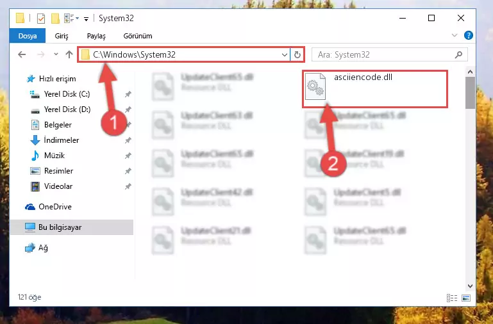
Task: Switch to the Giriş ribbon tab
Action: pyautogui.click(x=62, y=36)
